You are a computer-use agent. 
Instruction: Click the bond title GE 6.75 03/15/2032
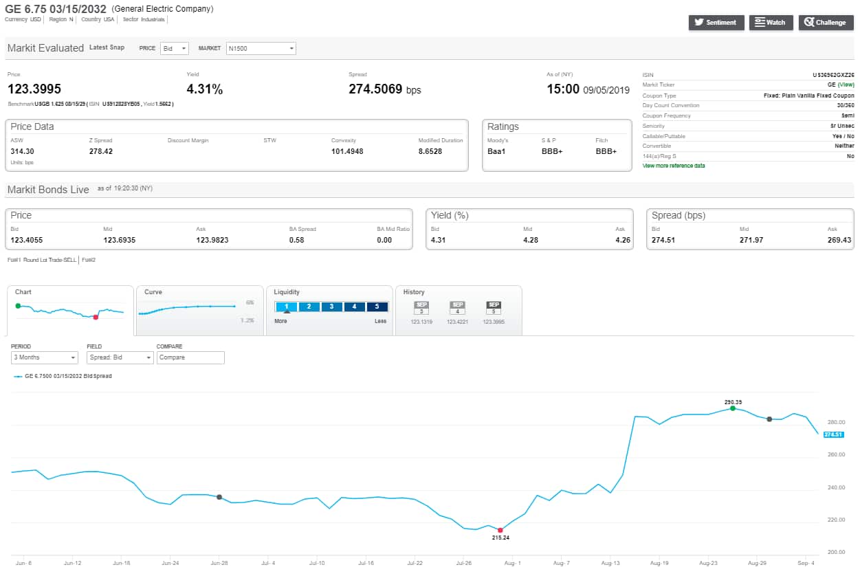point(55,9)
